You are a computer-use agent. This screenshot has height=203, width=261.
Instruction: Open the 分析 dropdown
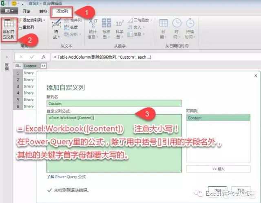tap(73, 34)
